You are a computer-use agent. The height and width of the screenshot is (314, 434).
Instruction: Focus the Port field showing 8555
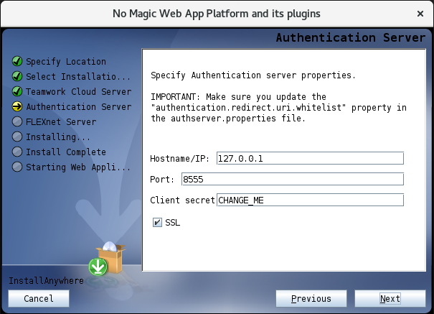[x=293, y=179]
